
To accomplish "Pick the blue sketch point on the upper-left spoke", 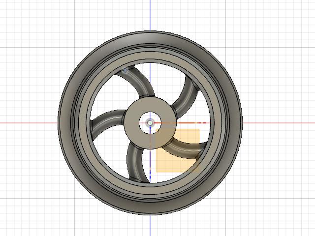I will [x=126, y=70].
